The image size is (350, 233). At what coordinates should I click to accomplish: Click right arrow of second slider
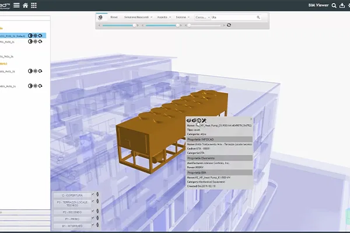point(181,26)
